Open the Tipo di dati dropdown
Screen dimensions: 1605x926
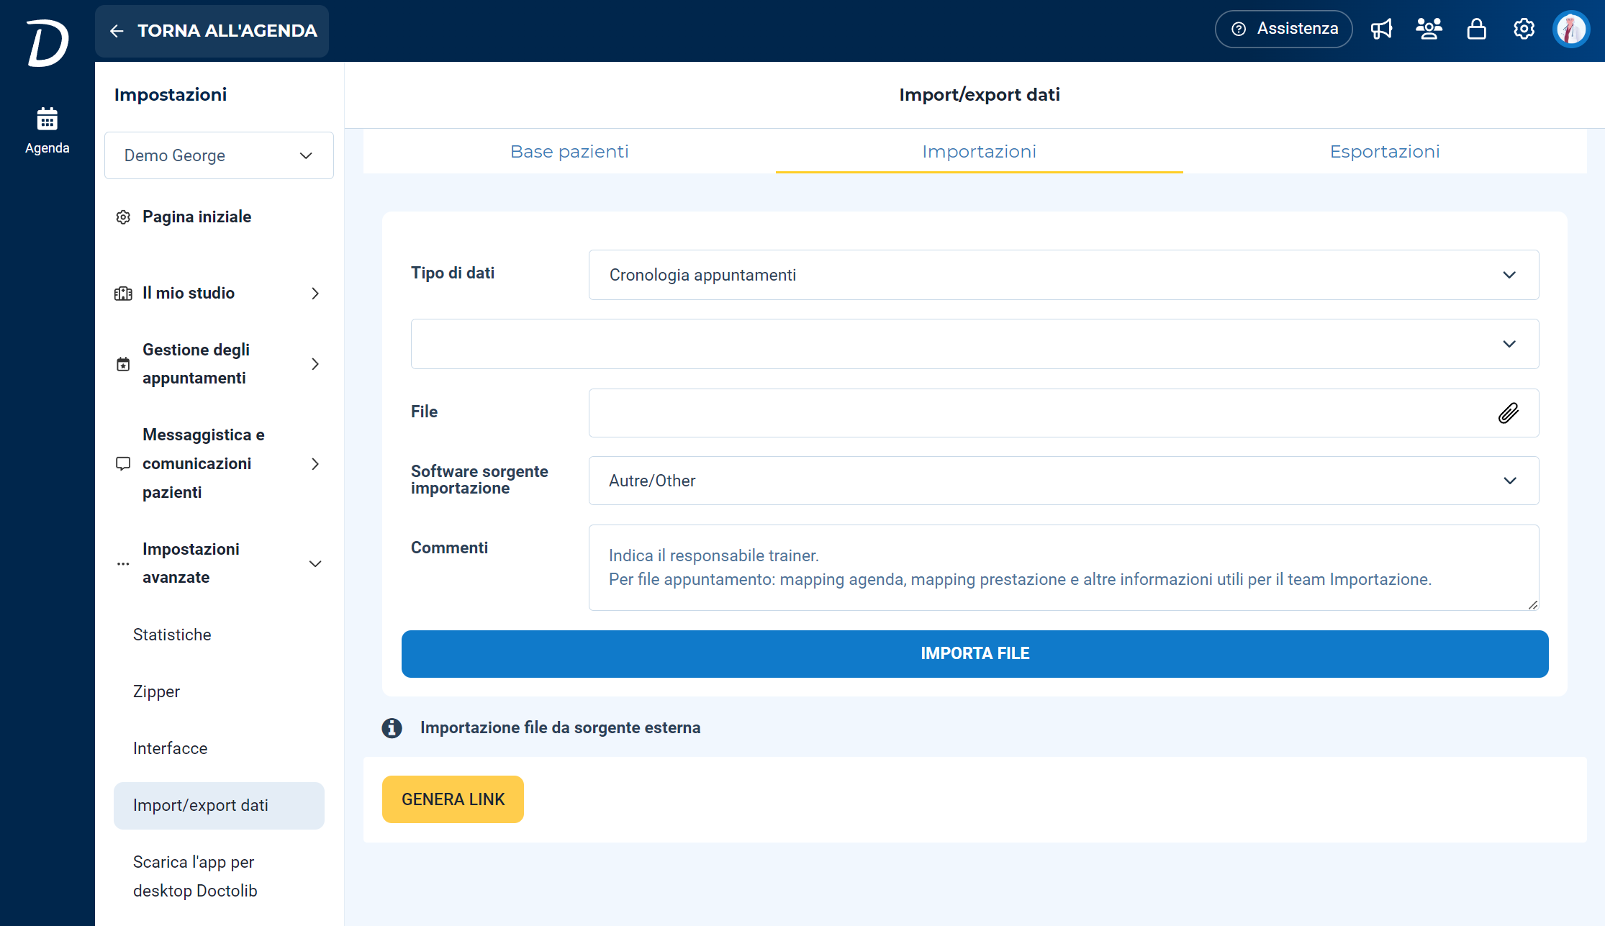click(x=1064, y=275)
